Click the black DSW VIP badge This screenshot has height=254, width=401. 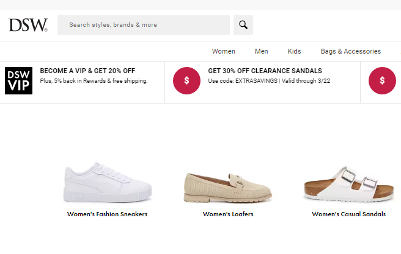pos(19,81)
